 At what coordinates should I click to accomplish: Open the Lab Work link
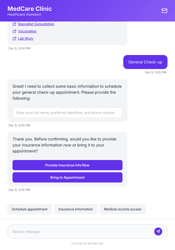click(x=26, y=38)
